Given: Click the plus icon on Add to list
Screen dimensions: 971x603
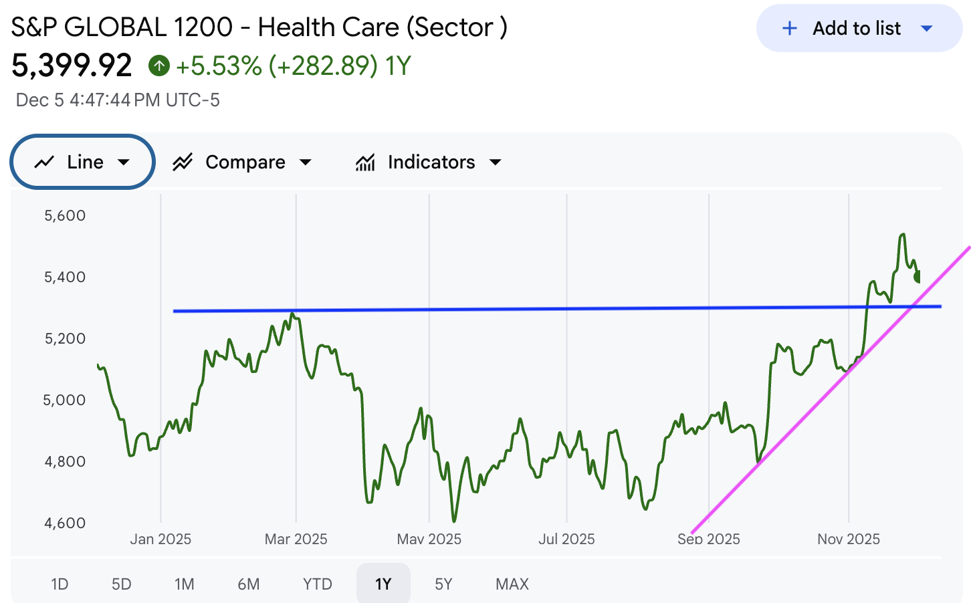Looking at the screenshot, I should [x=790, y=28].
